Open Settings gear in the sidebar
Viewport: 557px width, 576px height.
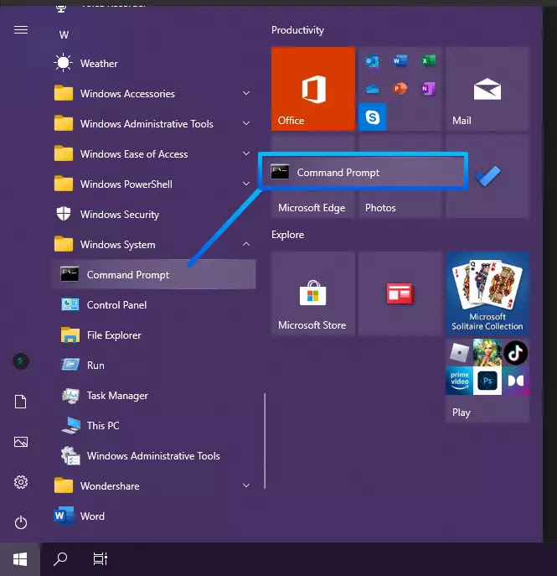(21, 481)
